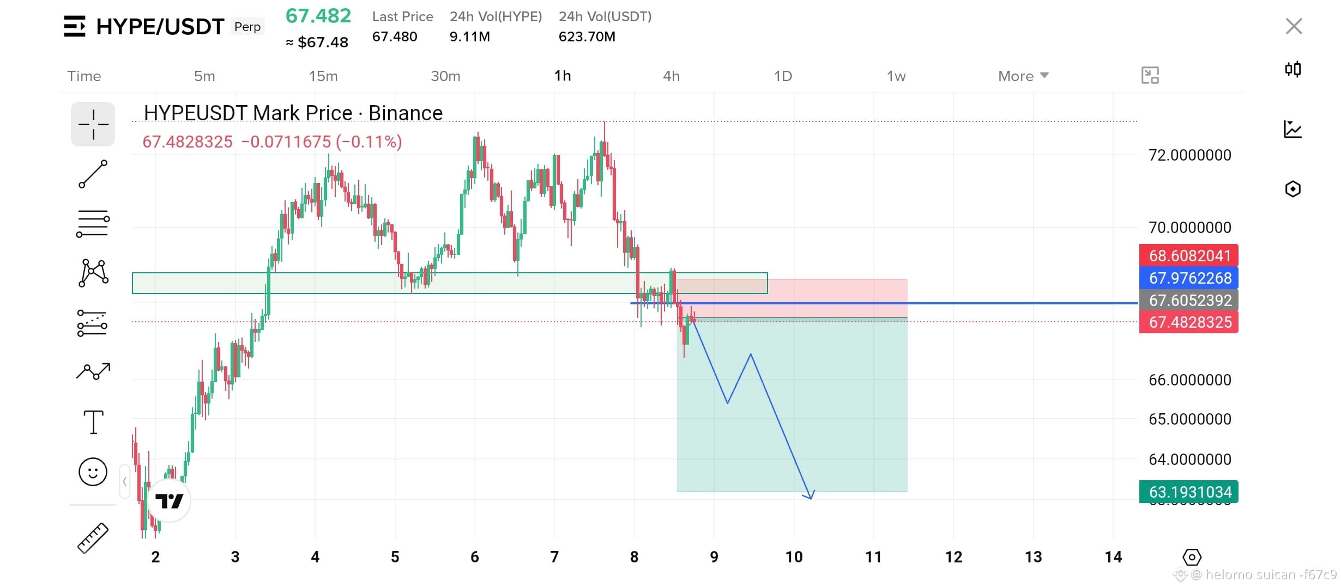
Task: Click the ≈ $67.48 dollar value
Action: [317, 42]
